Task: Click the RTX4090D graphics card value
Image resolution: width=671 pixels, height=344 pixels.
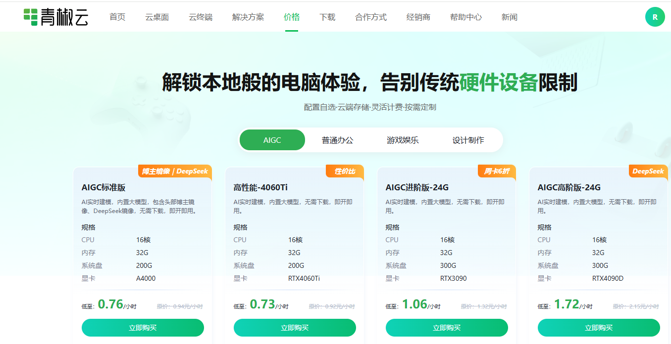Action: click(x=608, y=278)
